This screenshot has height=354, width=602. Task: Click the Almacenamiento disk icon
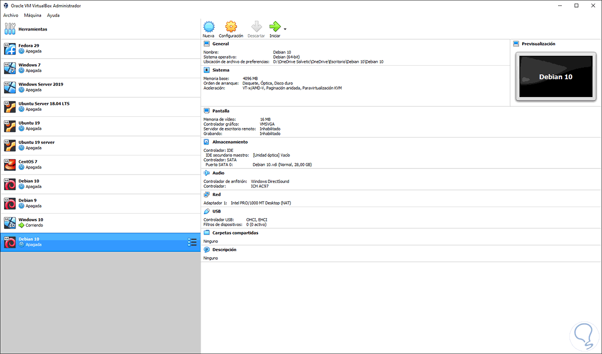[x=206, y=142]
